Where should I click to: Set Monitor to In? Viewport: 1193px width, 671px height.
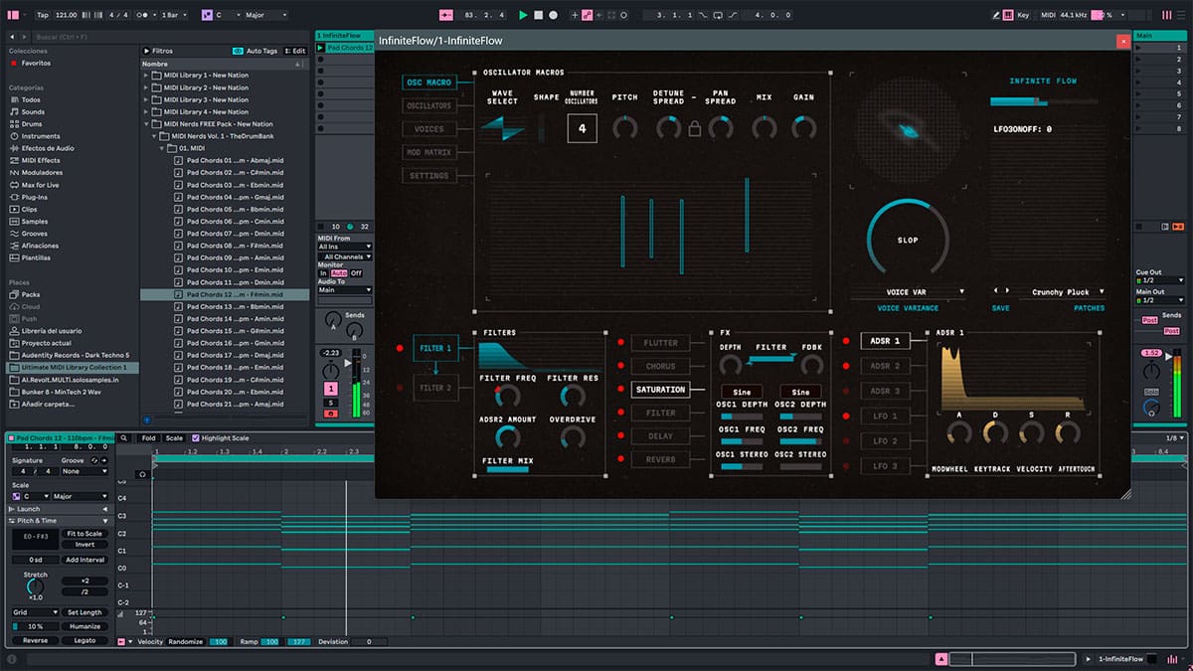(323, 273)
